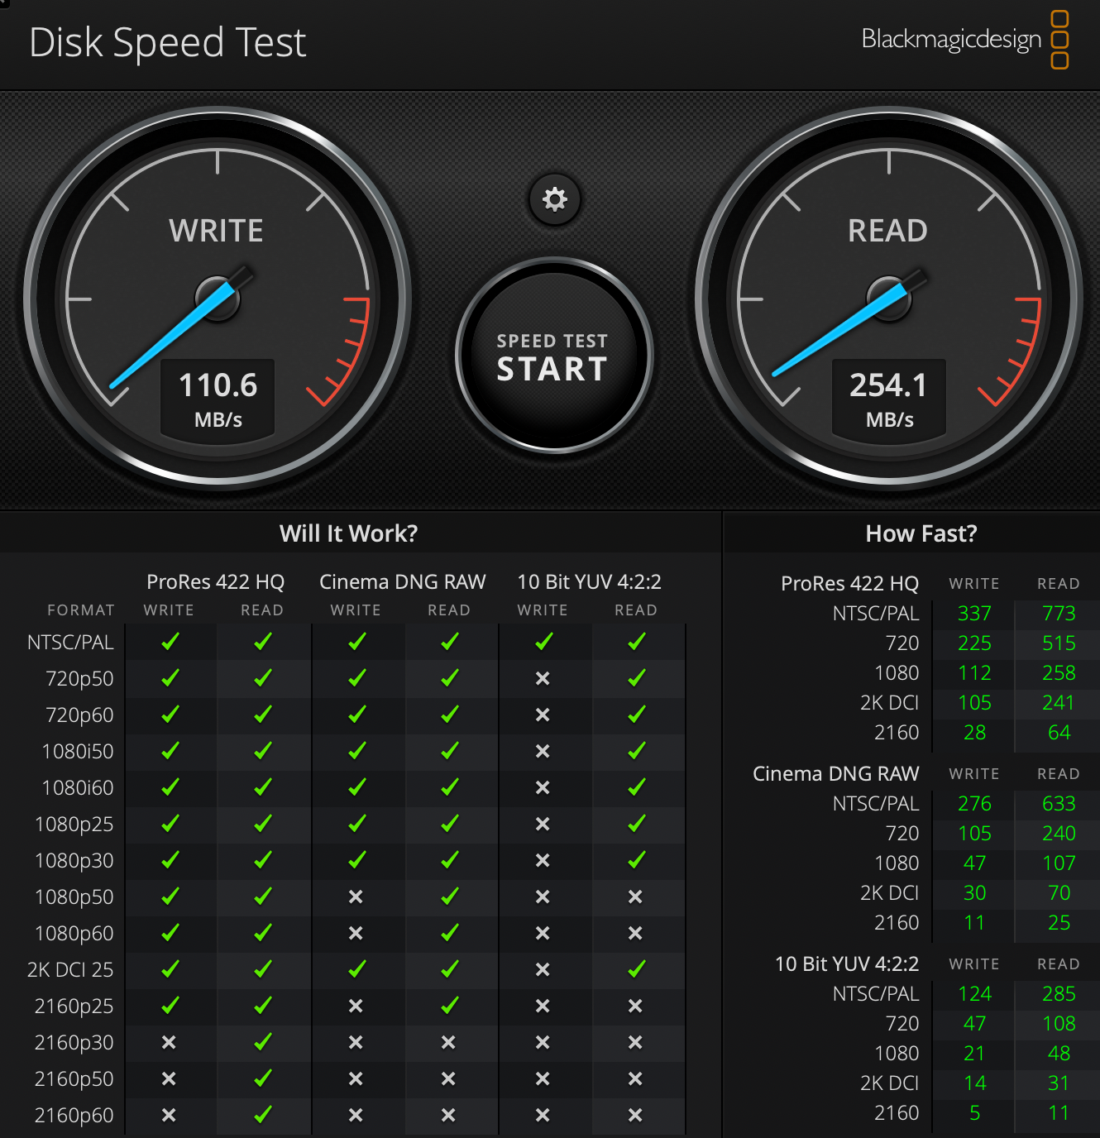Click the read speed 254.1 MB/s readout
1100x1138 pixels.
889,399
